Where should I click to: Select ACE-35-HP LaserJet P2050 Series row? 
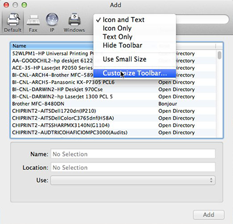point(113,68)
